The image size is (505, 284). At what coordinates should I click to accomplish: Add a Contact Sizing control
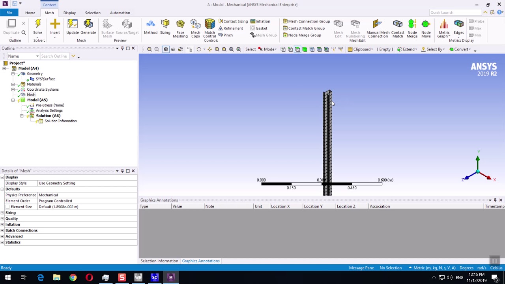tap(233, 21)
